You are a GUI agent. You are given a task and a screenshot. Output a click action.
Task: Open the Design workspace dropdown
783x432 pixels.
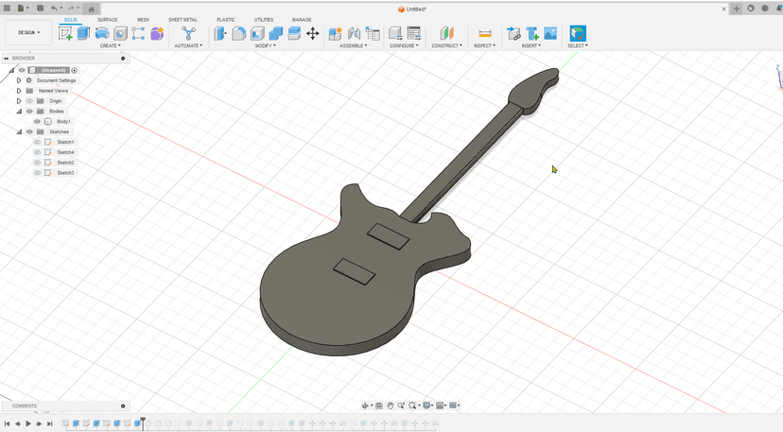(28, 32)
